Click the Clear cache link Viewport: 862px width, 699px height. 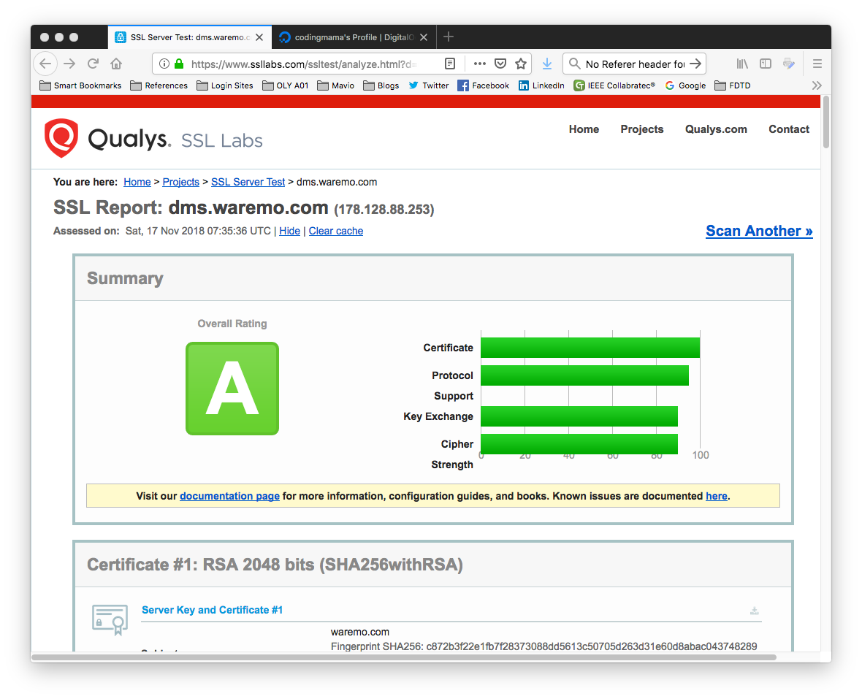pos(336,231)
